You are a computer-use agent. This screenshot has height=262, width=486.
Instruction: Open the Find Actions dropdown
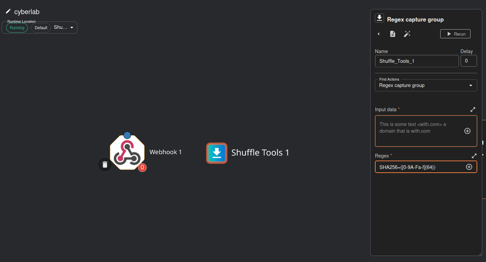(426, 85)
